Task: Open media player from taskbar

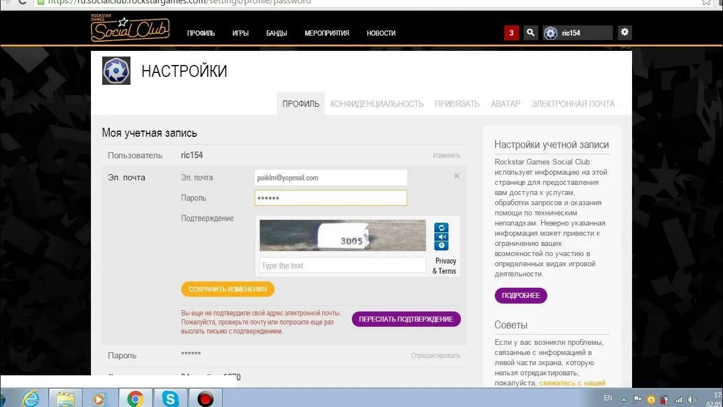Action: pyautogui.click(x=99, y=399)
